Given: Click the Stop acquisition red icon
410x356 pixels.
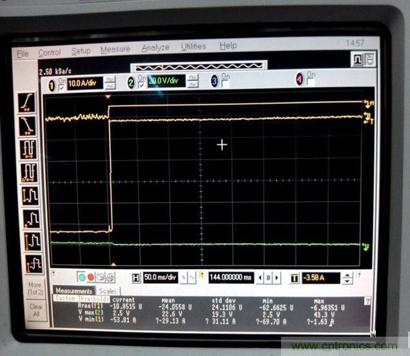Looking at the screenshot, I should (x=91, y=277).
